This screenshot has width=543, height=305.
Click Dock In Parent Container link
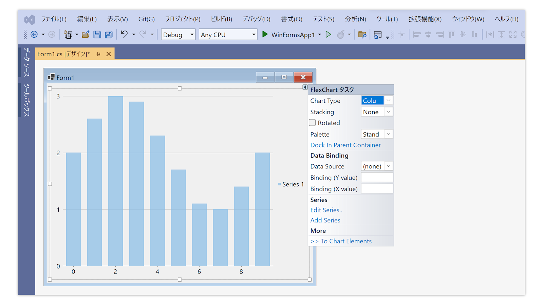click(345, 145)
